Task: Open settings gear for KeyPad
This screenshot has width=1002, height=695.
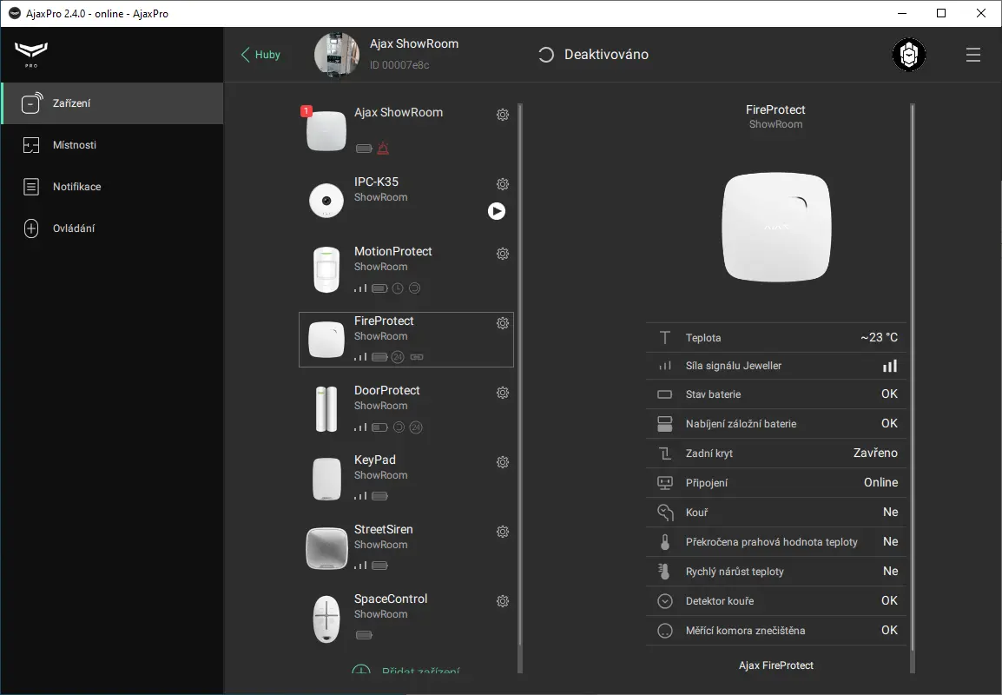Action: (503, 462)
